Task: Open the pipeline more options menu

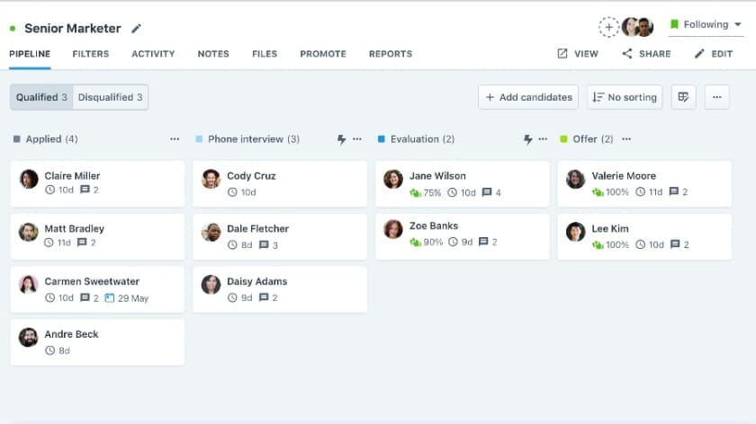Action: tap(717, 97)
